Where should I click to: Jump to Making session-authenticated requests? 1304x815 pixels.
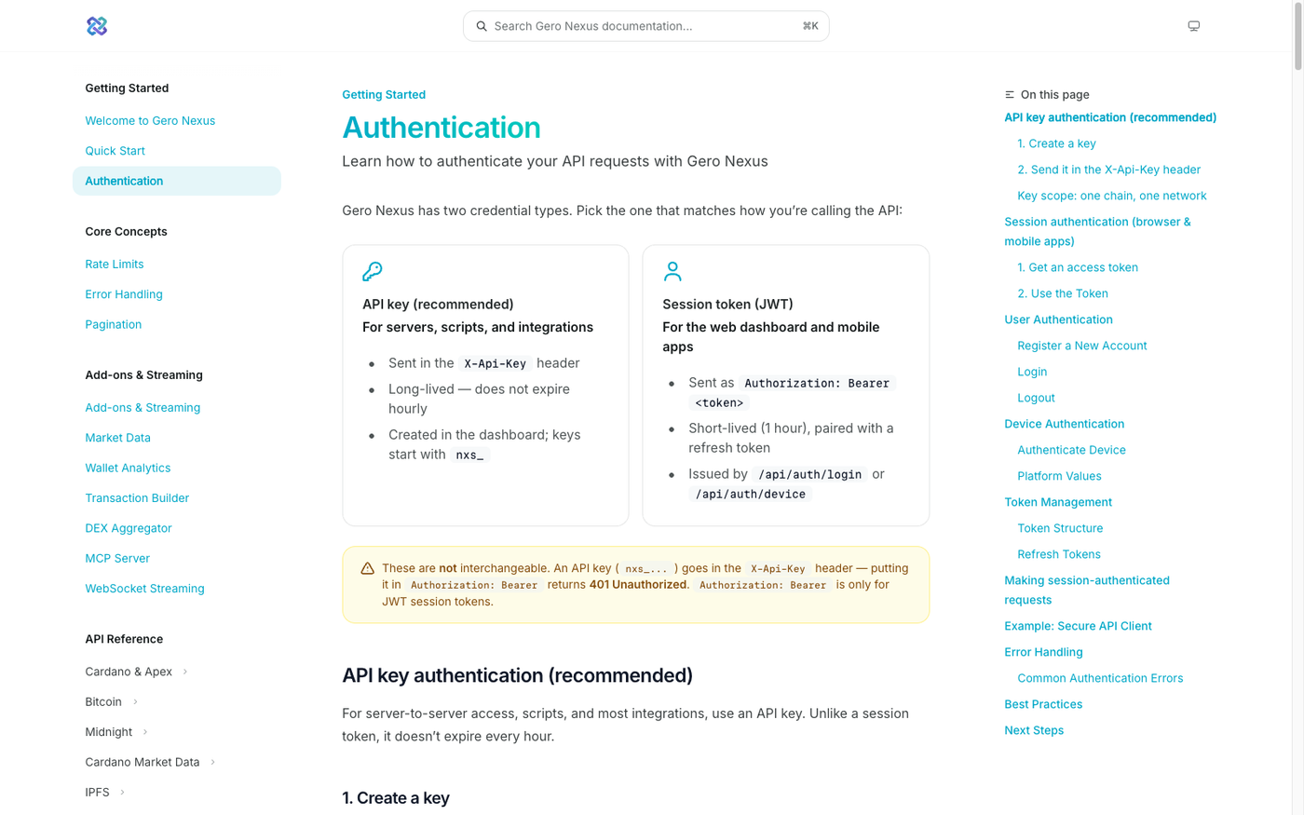tap(1087, 590)
